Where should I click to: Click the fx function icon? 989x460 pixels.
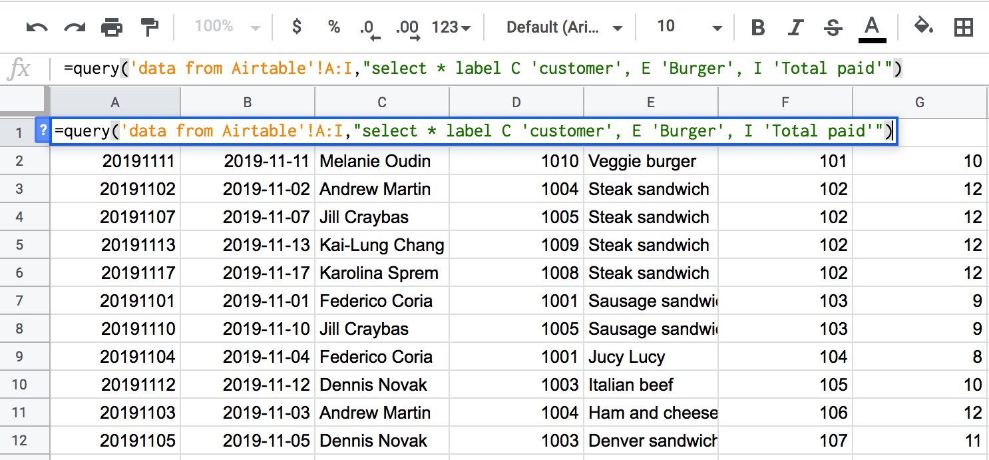tap(20, 69)
